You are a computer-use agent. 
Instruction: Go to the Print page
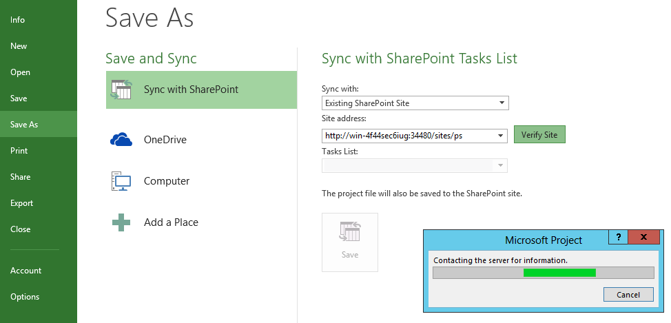tap(19, 151)
